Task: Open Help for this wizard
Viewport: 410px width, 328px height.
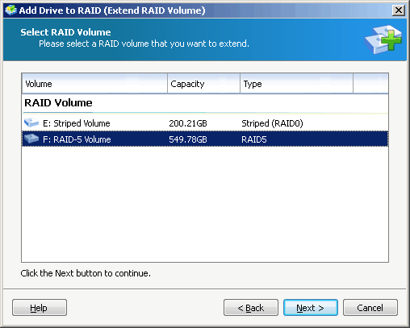Action: (40, 308)
